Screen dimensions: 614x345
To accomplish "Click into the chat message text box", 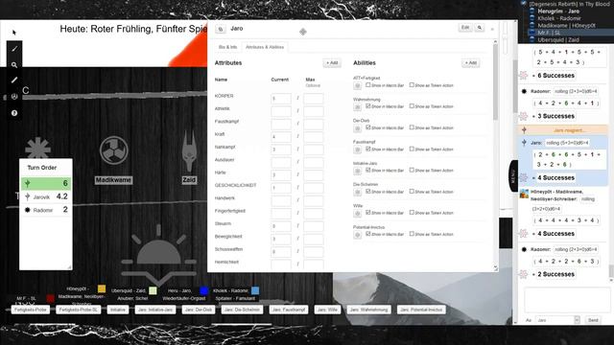I will (x=567, y=300).
